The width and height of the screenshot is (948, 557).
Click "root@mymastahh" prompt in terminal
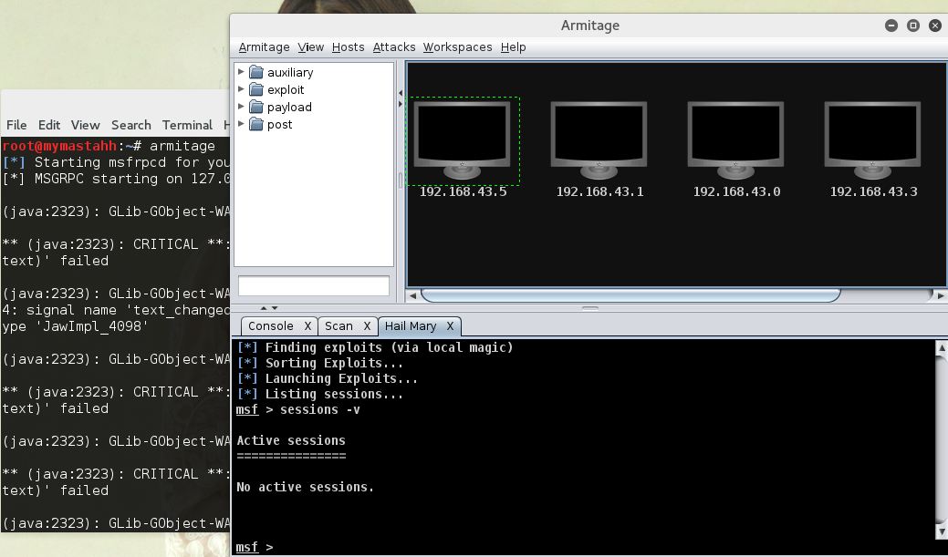coord(59,146)
